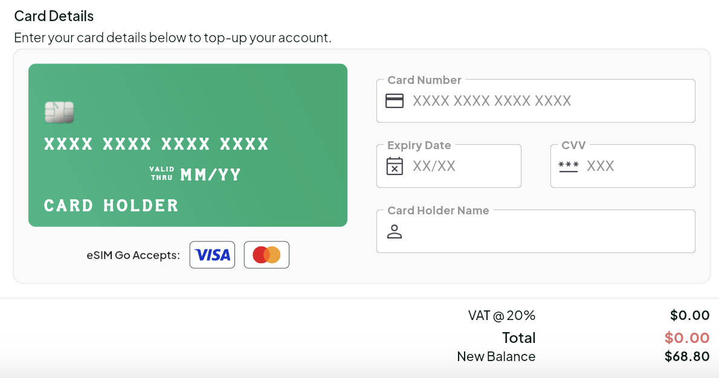Click the chip icon on the green card
The height and width of the screenshot is (378, 719).
pos(59,112)
